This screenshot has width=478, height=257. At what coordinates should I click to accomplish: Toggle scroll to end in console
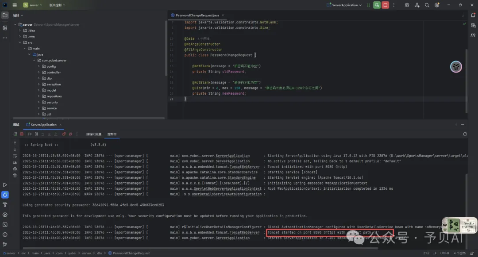15,162
